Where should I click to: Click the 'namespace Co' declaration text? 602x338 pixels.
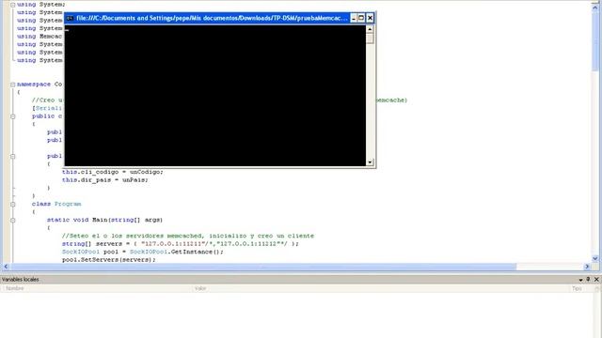40,84
